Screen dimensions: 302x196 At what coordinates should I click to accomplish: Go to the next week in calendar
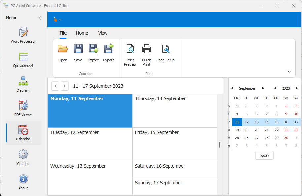point(65,86)
